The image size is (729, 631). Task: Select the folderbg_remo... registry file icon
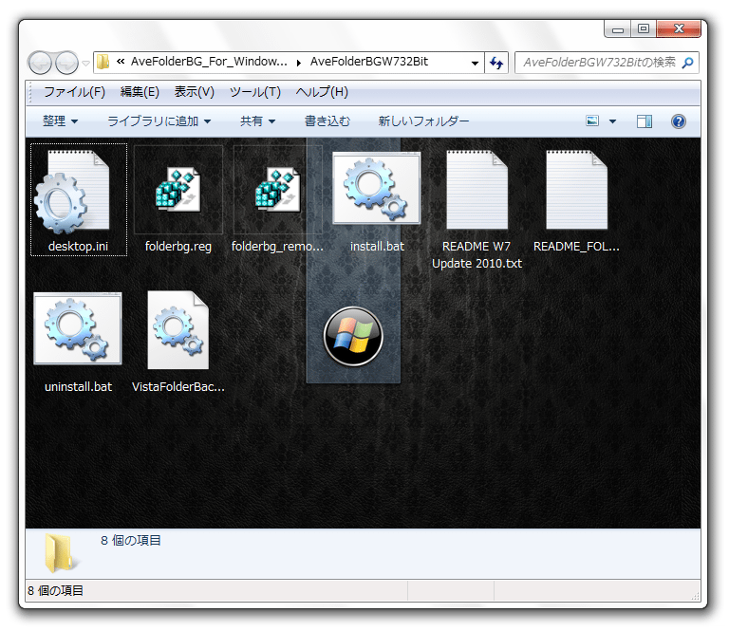pyautogui.click(x=277, y=190)
